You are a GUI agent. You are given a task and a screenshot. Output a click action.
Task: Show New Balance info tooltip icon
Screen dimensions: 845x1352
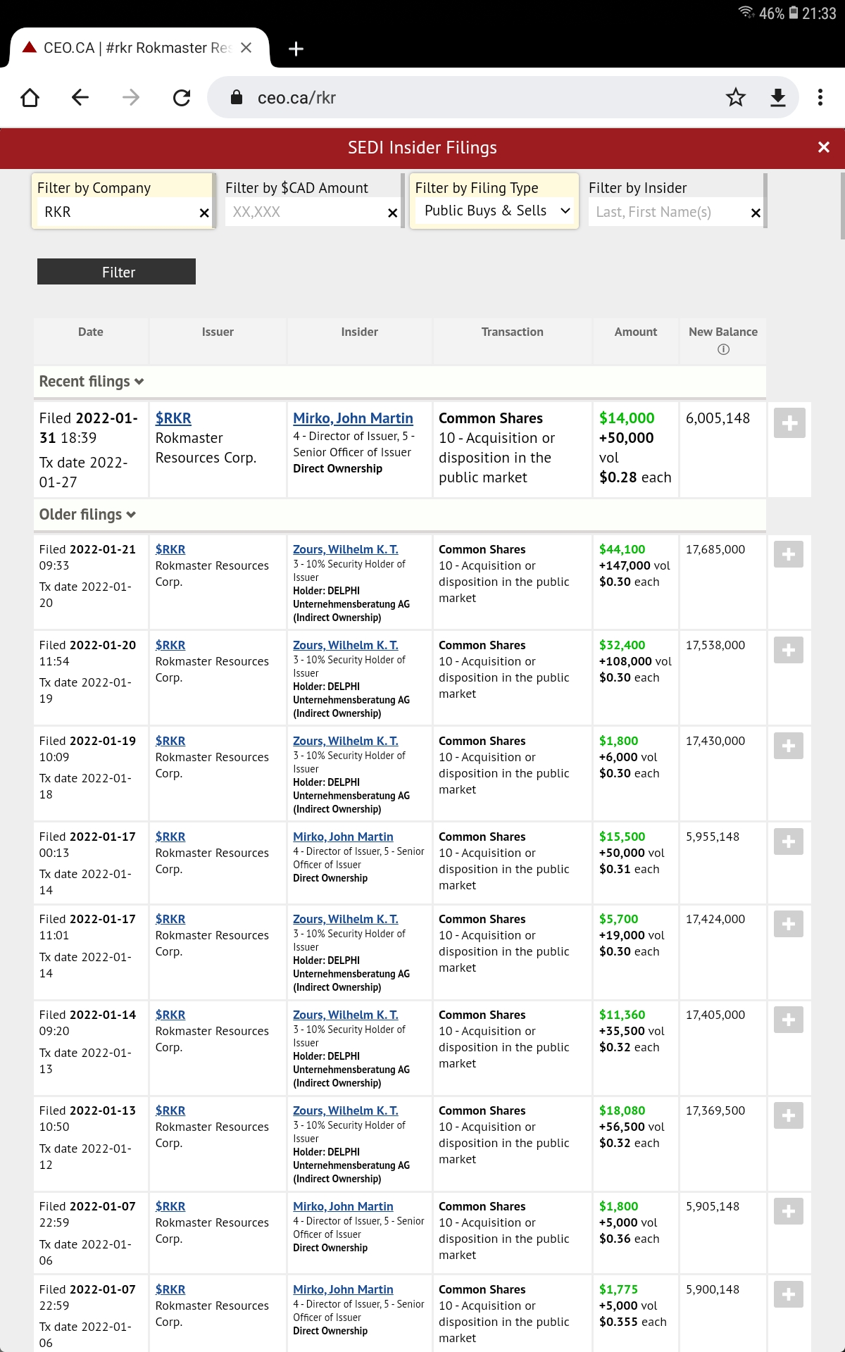(723, 349)
